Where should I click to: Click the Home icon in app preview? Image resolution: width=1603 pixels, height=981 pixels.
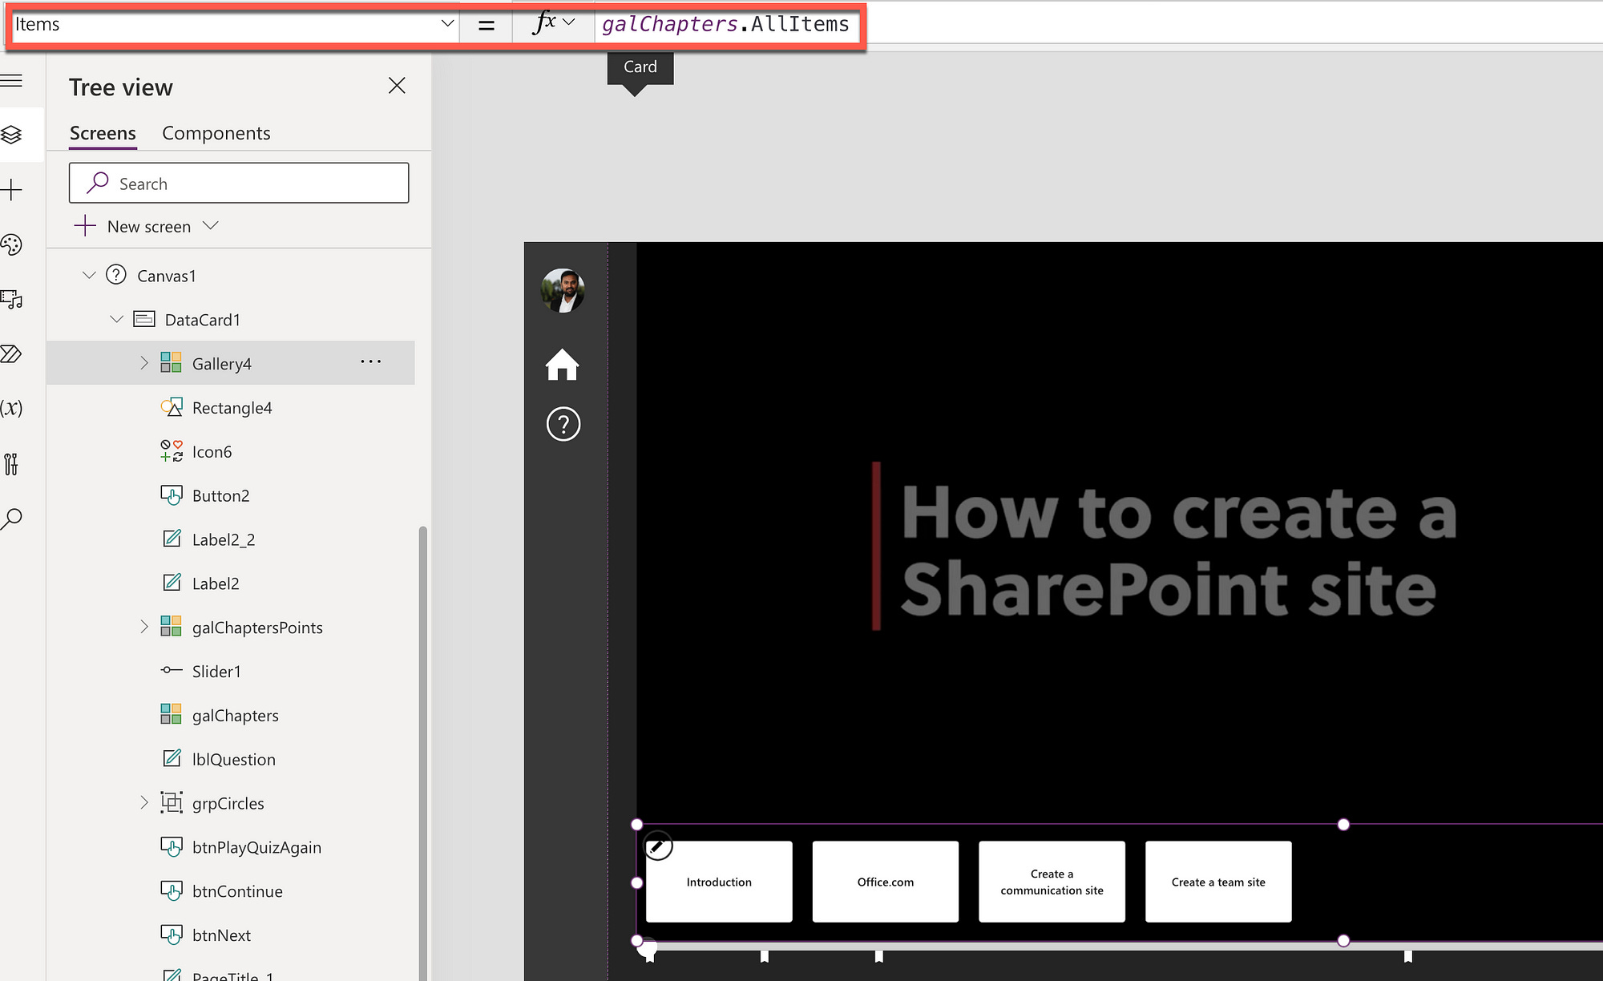coord(562,365)
